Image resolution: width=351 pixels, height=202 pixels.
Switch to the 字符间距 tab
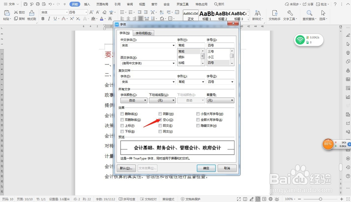pyautogui.click(x=143, y=33)
